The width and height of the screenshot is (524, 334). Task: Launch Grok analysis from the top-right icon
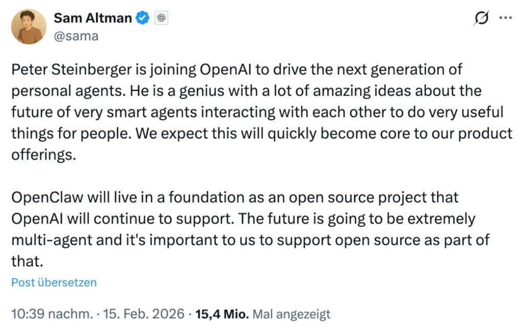481,17
